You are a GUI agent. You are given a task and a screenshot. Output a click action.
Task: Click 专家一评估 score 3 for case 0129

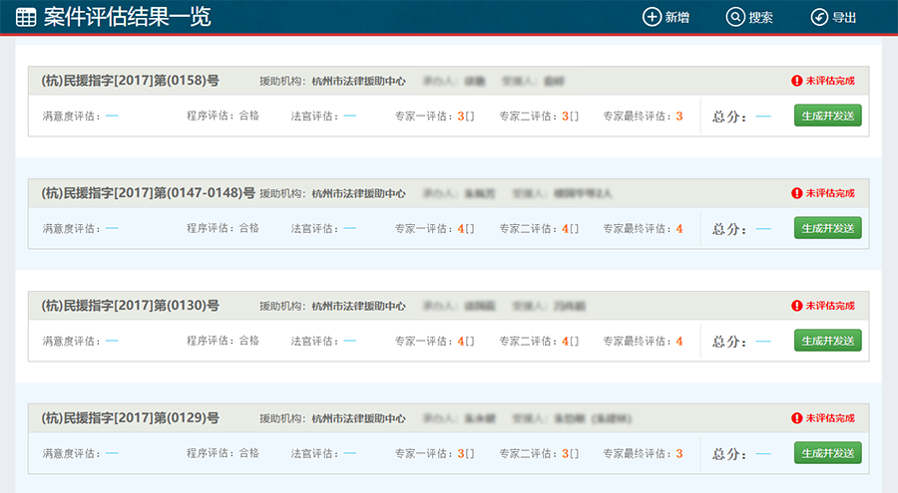pyautogui.click(x=460, y=453)
